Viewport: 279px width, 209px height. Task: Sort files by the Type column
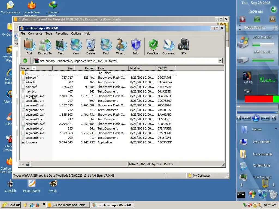click(113, 68)
